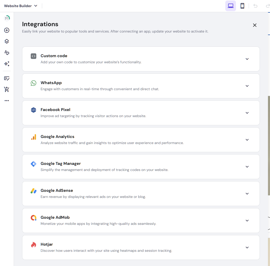Select the WhatsApp title
The width and height of the screenshot is (270, 266).
pyautogui.click(x=51, y=83)
